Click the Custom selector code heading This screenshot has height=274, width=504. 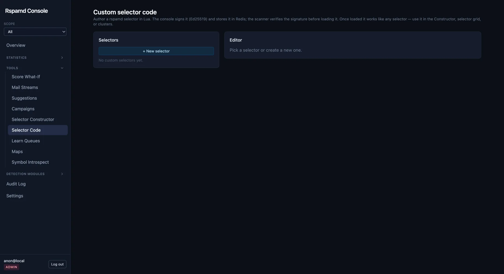[x=125, y=12]
